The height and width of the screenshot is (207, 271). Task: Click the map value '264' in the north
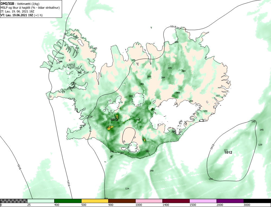(163, 77)
